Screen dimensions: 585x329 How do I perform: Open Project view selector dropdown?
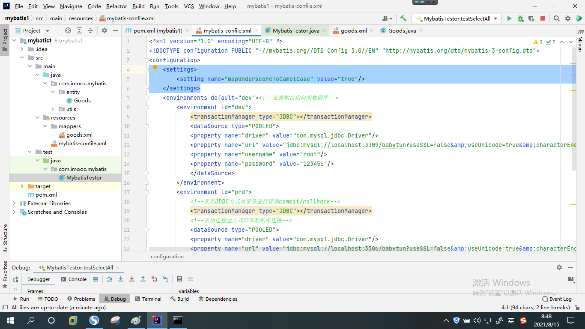coord(32,30)
